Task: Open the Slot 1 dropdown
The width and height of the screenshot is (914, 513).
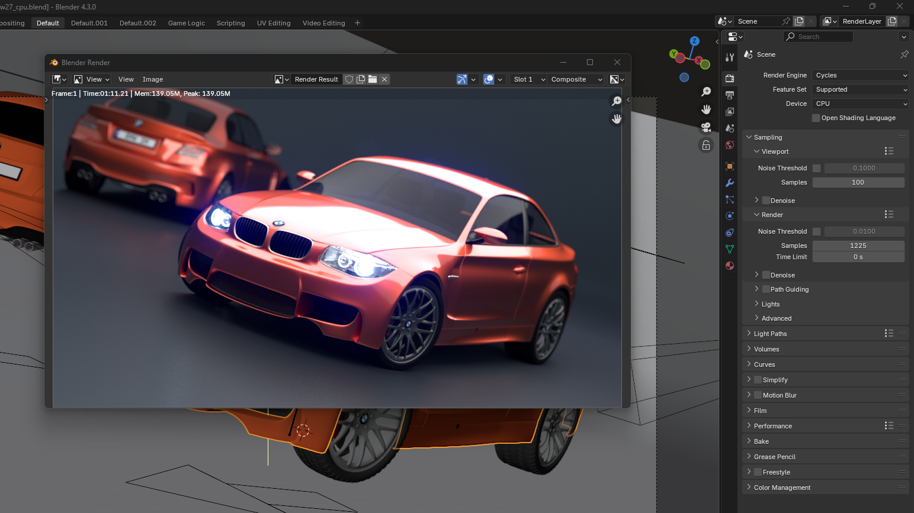Action: click(528, 79)
